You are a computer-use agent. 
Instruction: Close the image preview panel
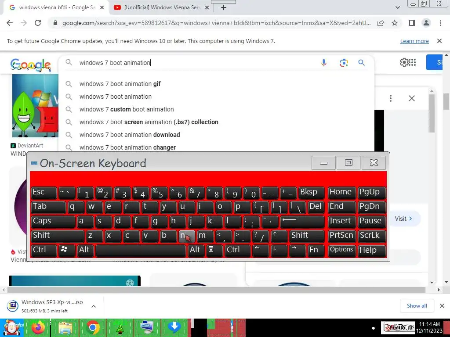click(x=411, y=98)
